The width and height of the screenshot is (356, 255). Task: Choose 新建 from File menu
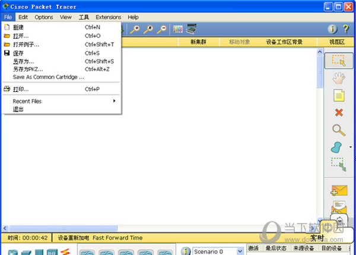click(61, 27)
